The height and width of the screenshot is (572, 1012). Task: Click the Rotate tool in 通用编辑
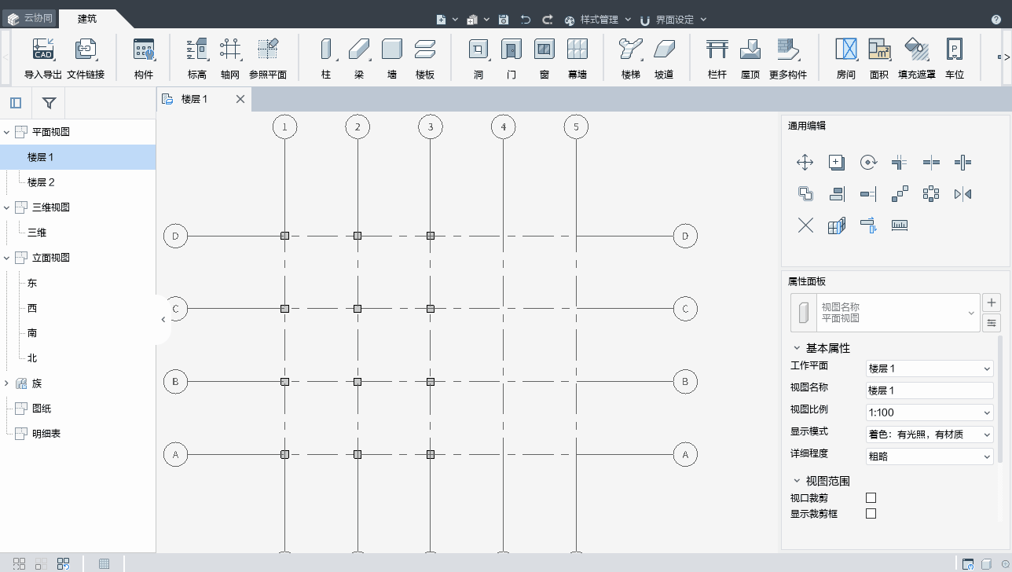[x=868, y=163]
